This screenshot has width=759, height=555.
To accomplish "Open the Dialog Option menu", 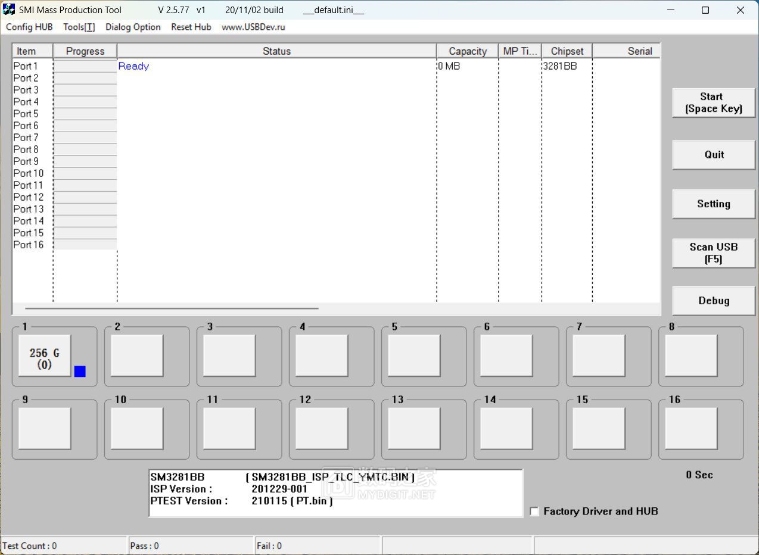I will 133,27.
